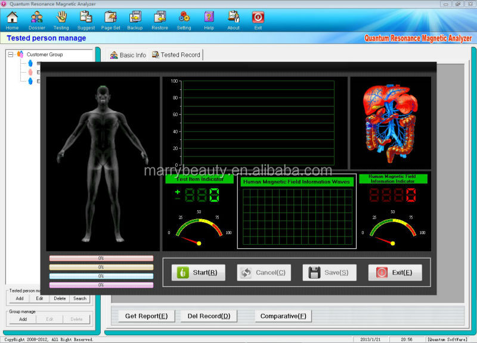Click the About toolbar icon
This screenshot has height=343, width=477.
click(x=234, y=18)
